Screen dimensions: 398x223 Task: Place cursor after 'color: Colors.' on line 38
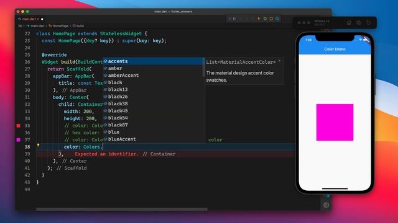pyautogui.click(x=103, y=147)
